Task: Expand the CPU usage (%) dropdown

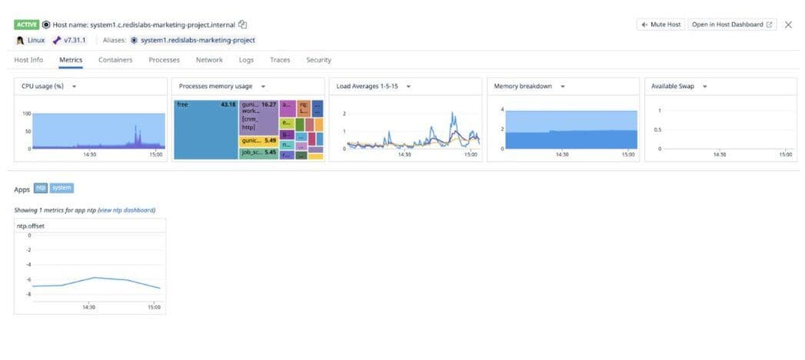Action: pos(74,86)
